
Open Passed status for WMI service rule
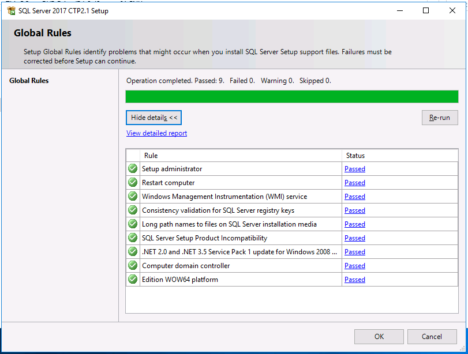[x=355, y=197]
